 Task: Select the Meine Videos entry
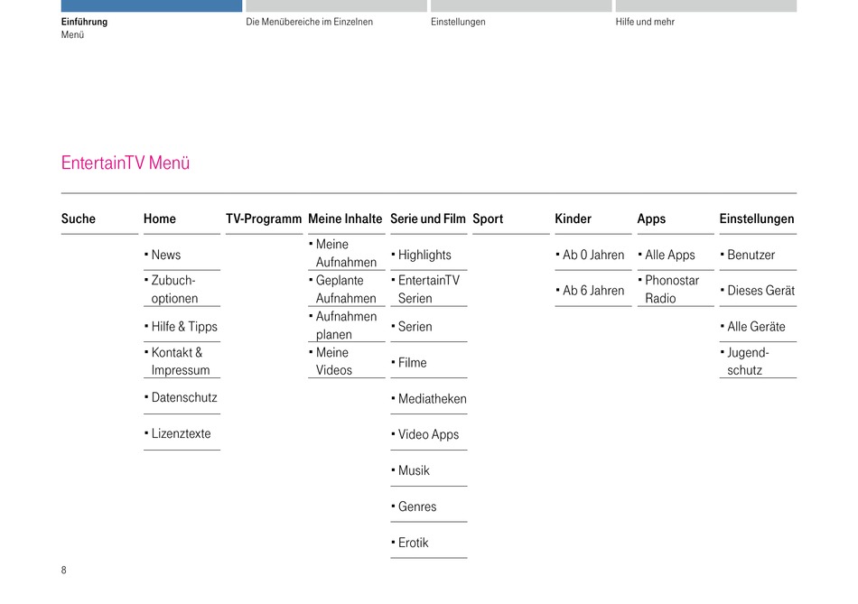coord(334,361)
